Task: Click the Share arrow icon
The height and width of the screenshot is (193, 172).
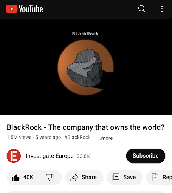Action: coord(74,178)
